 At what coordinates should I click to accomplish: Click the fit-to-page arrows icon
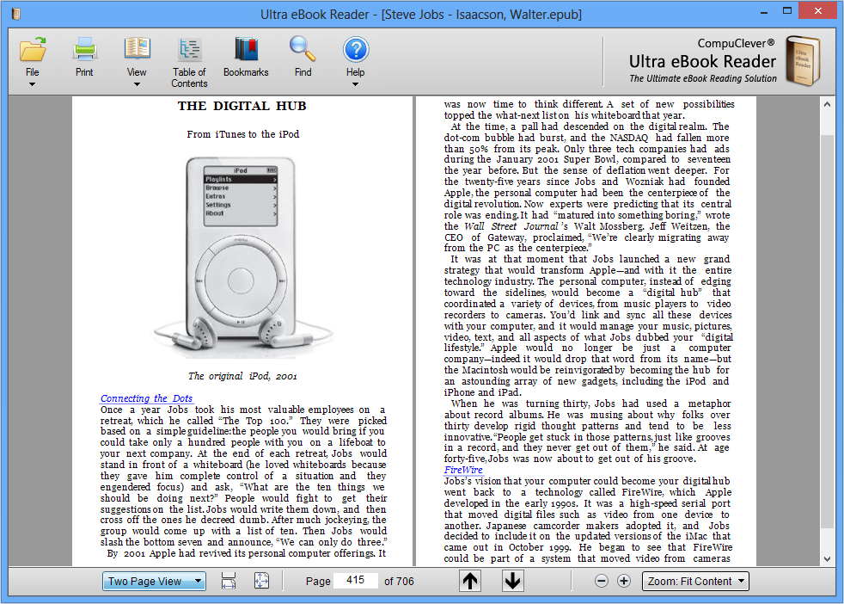click(x=261, y=581)
